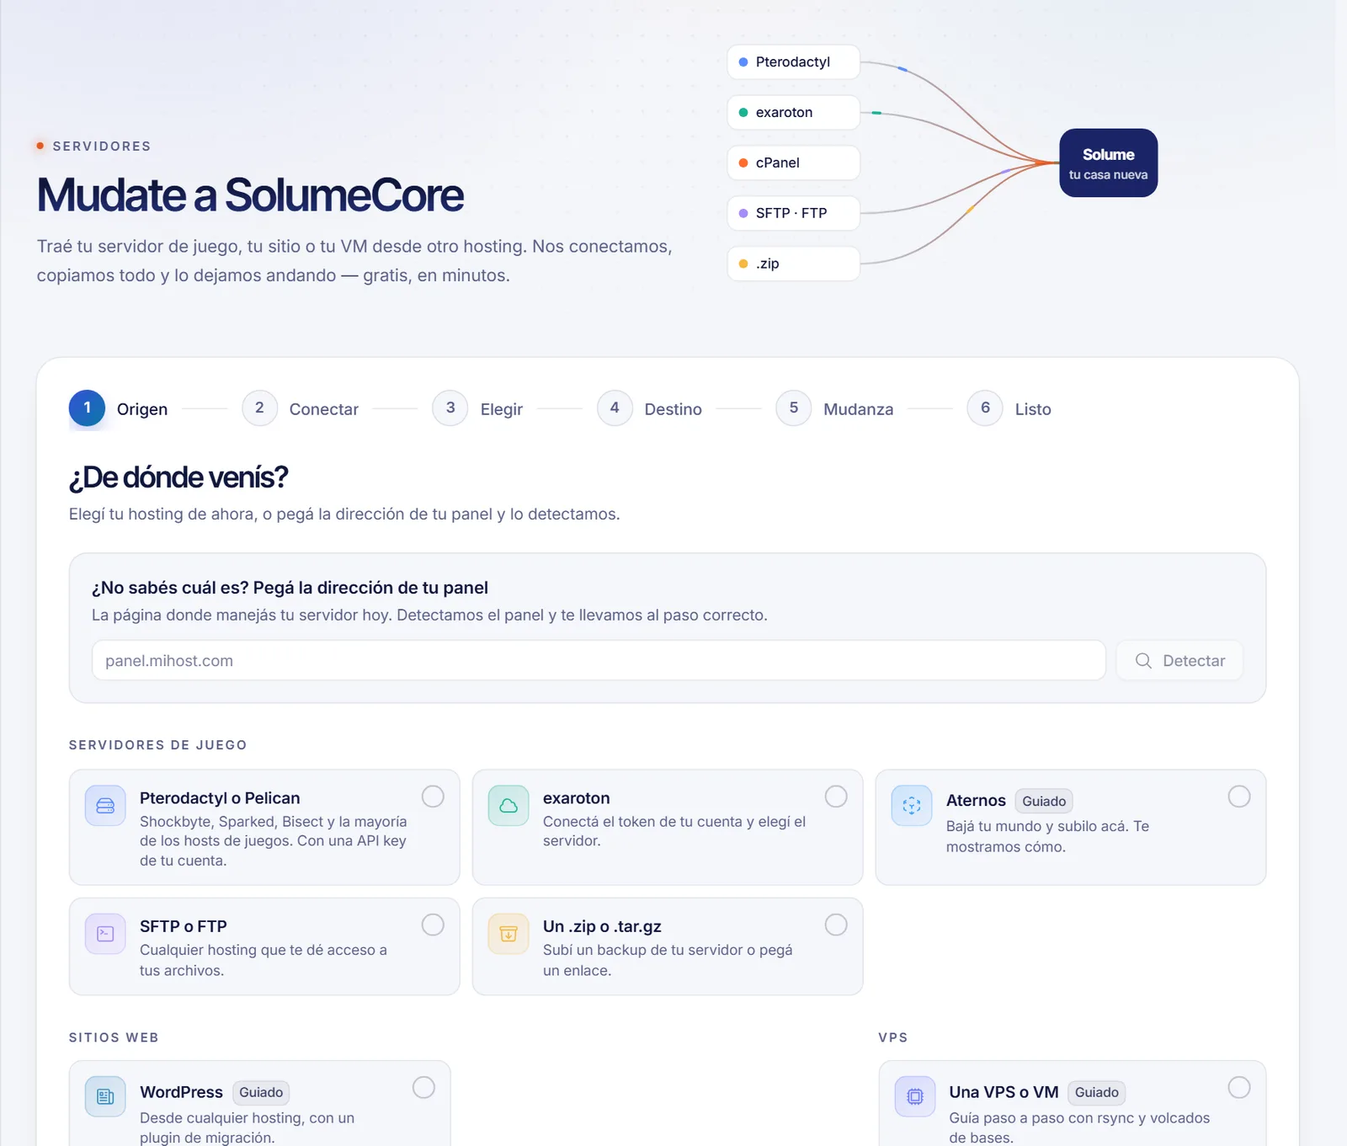Click the exaroton cloud icon
The width and height of the screenshot is (1347, 1146).
point(508,806)
